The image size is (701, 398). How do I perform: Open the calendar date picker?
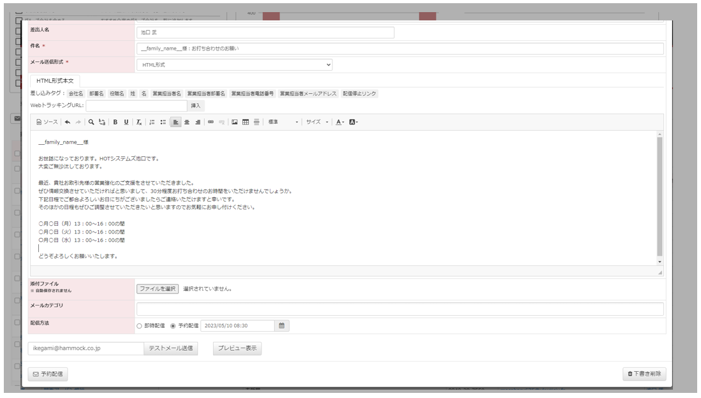282,325
